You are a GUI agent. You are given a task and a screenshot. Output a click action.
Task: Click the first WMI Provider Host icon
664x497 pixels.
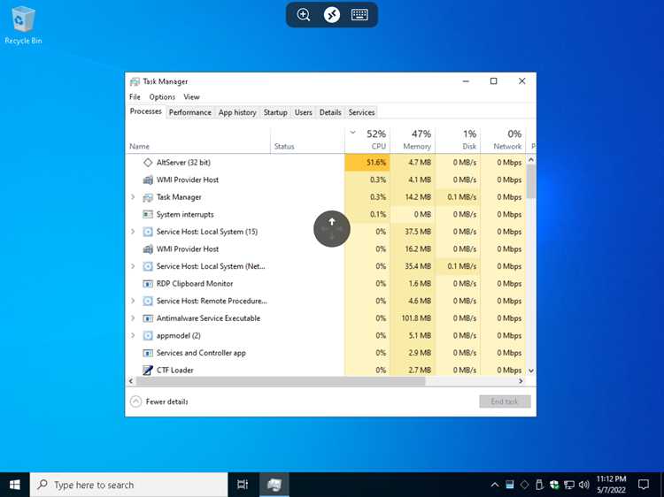[x=147, y=180]
